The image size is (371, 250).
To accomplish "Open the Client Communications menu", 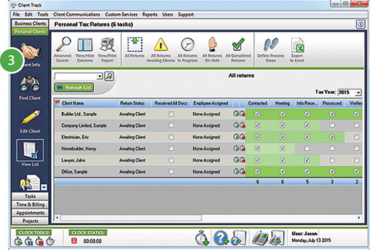I will [76, 15].
